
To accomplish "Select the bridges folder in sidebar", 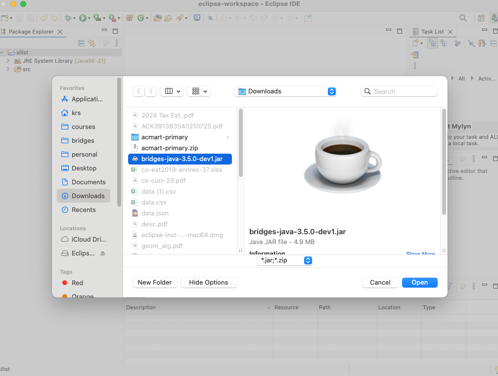I will click(x=84, y=140).
